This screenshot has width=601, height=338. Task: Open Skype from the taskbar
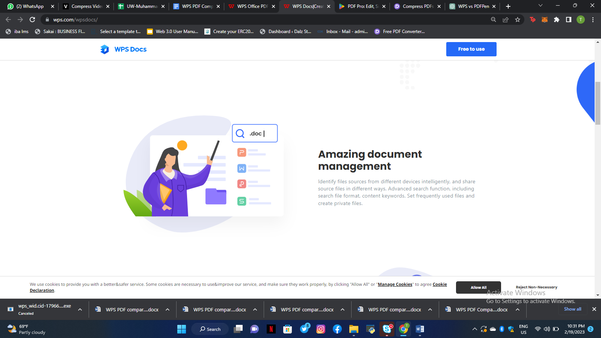tap(387, 329)
